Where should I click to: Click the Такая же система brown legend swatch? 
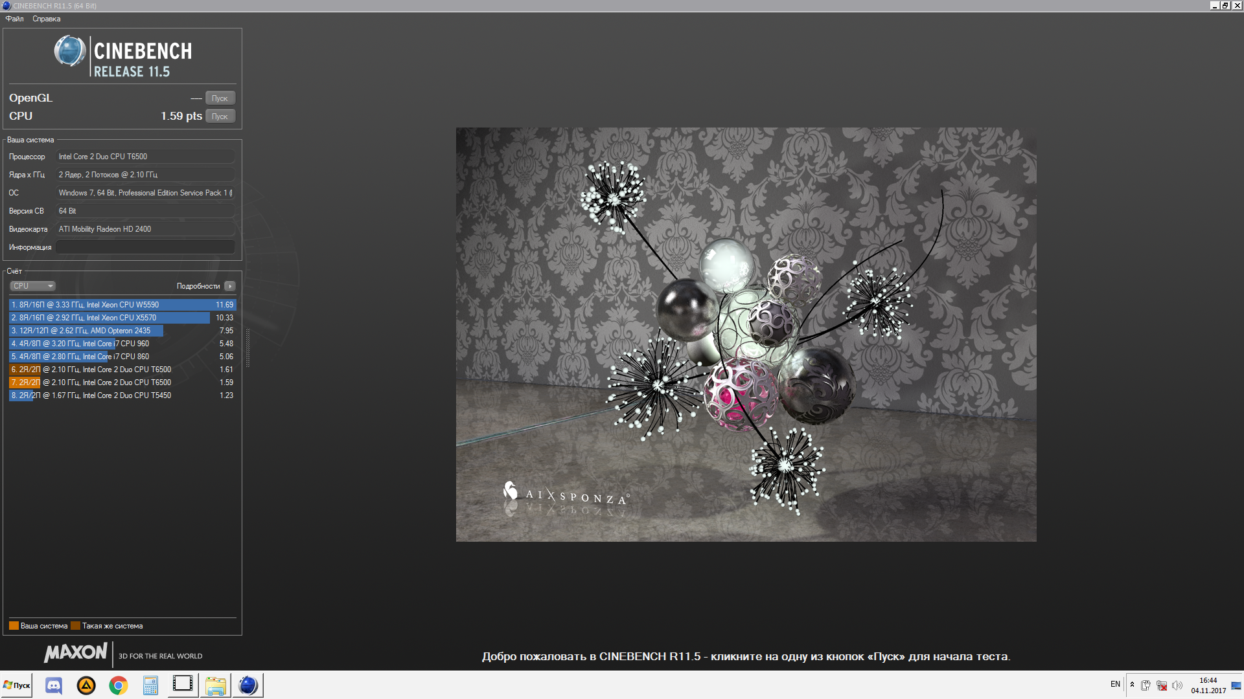pos(75,626)
